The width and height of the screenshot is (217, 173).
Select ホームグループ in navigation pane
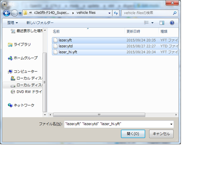coord(23,58)
